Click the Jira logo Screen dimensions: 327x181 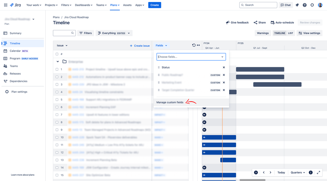pos(15,5)
